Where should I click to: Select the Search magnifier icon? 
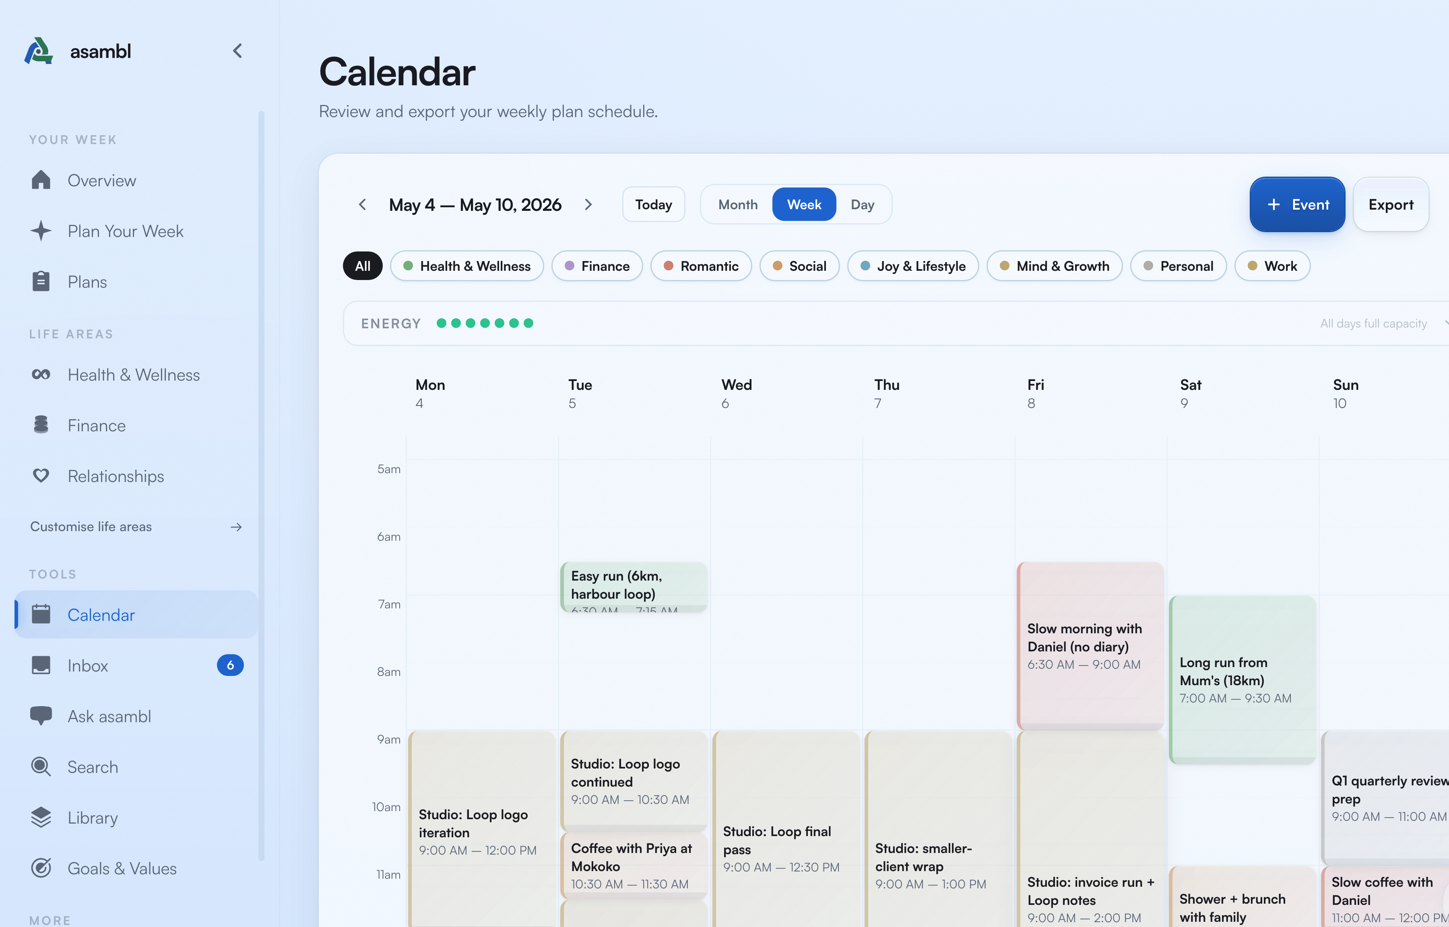(41, 766)
